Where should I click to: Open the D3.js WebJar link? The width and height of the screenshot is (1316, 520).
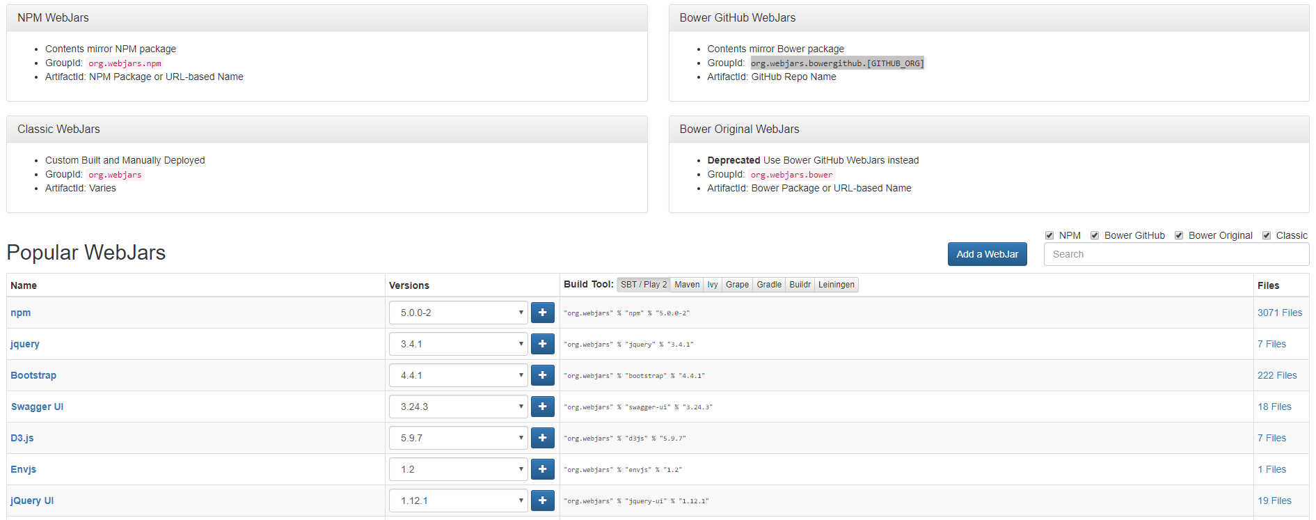22,438
